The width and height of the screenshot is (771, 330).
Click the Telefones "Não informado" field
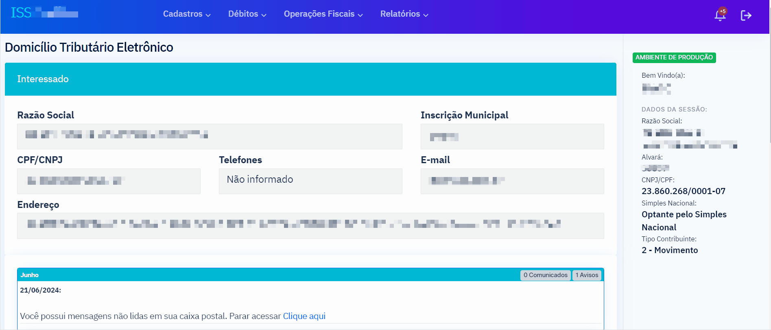pos(310,181)
